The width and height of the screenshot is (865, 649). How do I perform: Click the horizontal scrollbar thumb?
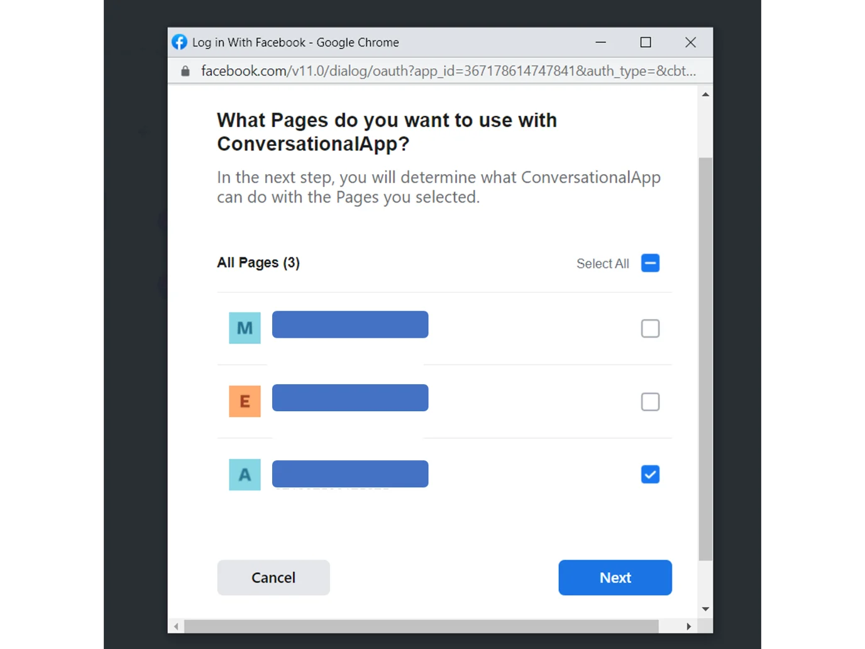(421, 626)
